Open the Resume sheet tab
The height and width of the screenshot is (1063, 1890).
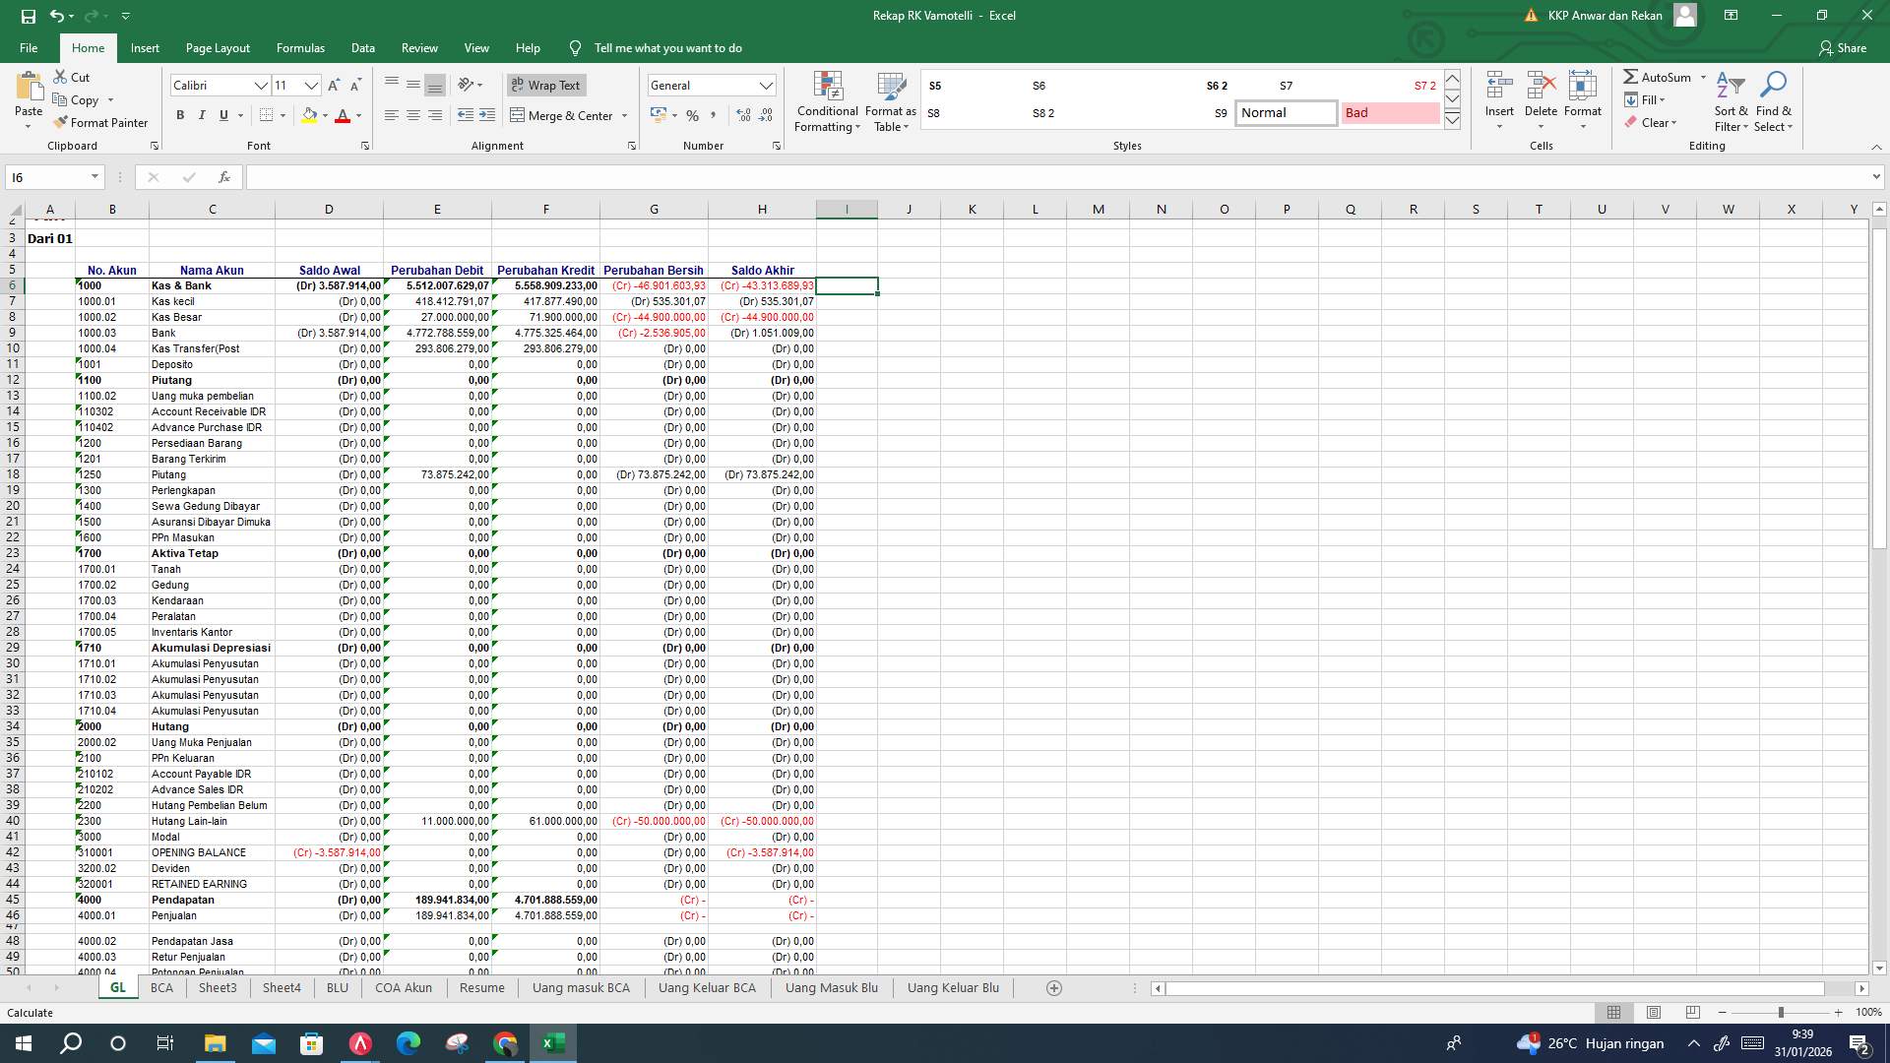[x=481, y=987]
